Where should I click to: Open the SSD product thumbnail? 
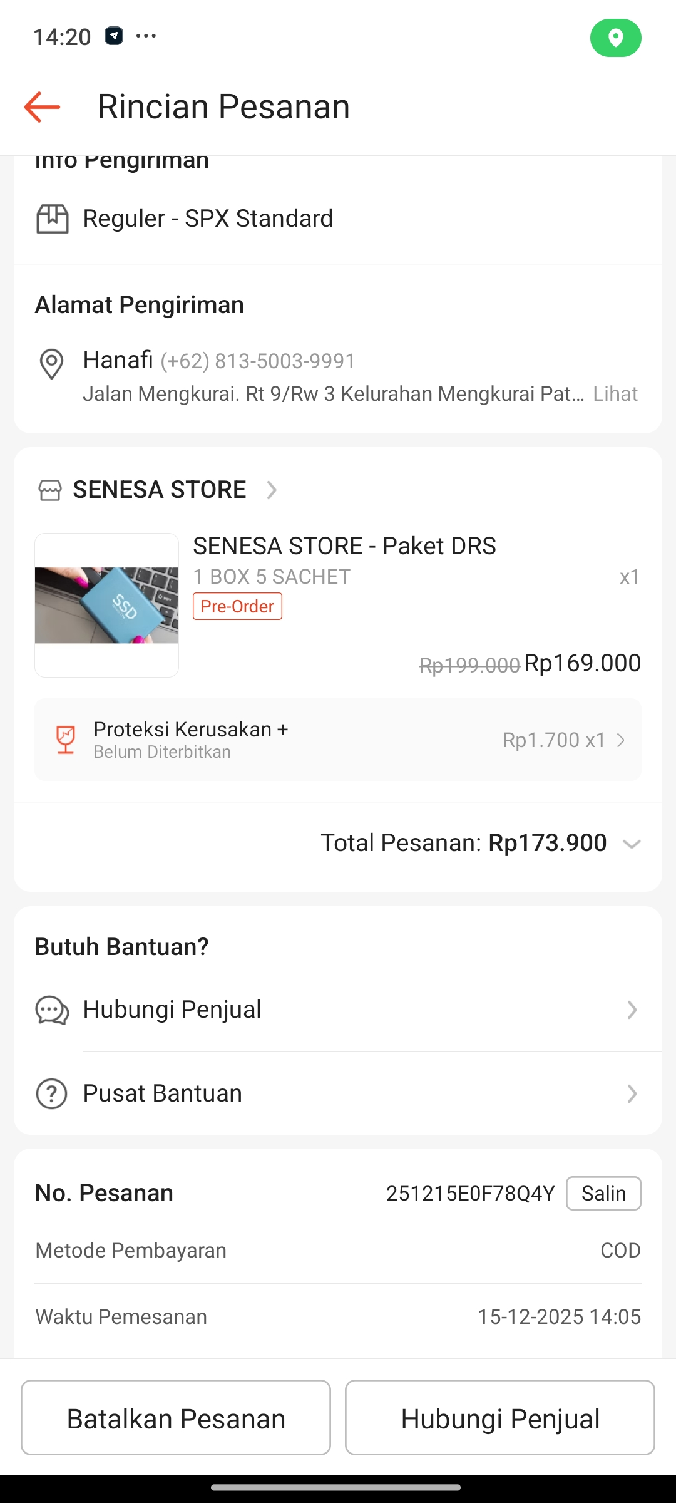tap(107, 605)
